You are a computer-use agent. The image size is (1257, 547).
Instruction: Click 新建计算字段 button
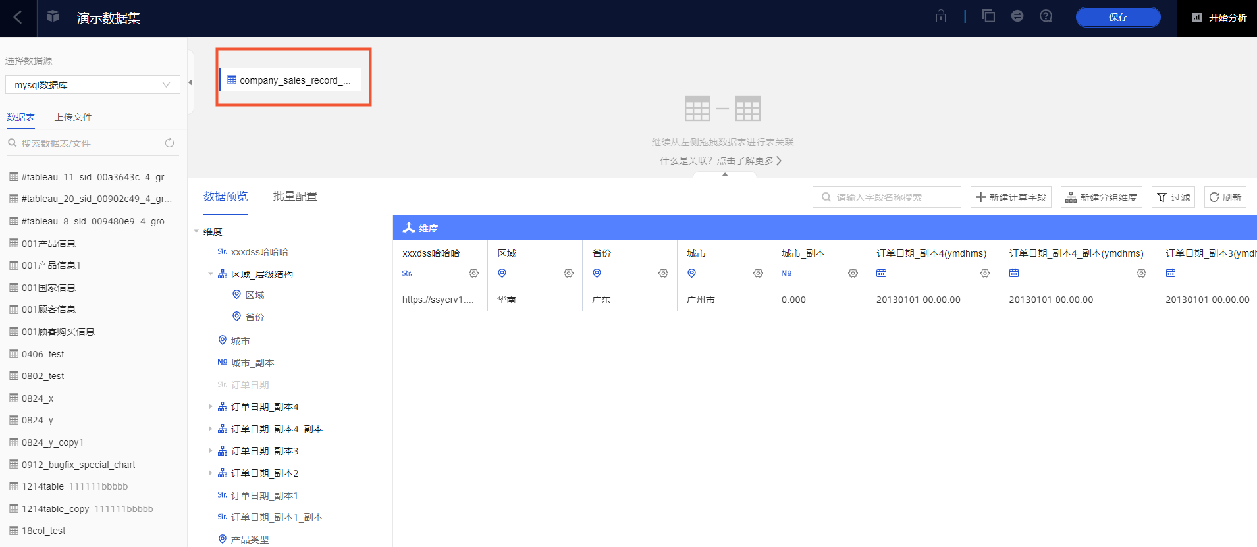click(1011, 197)
